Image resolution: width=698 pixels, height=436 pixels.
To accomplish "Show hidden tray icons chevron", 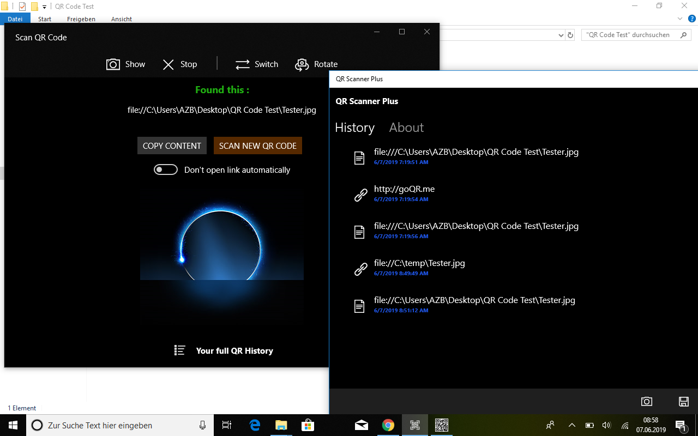I will (571, 425).
